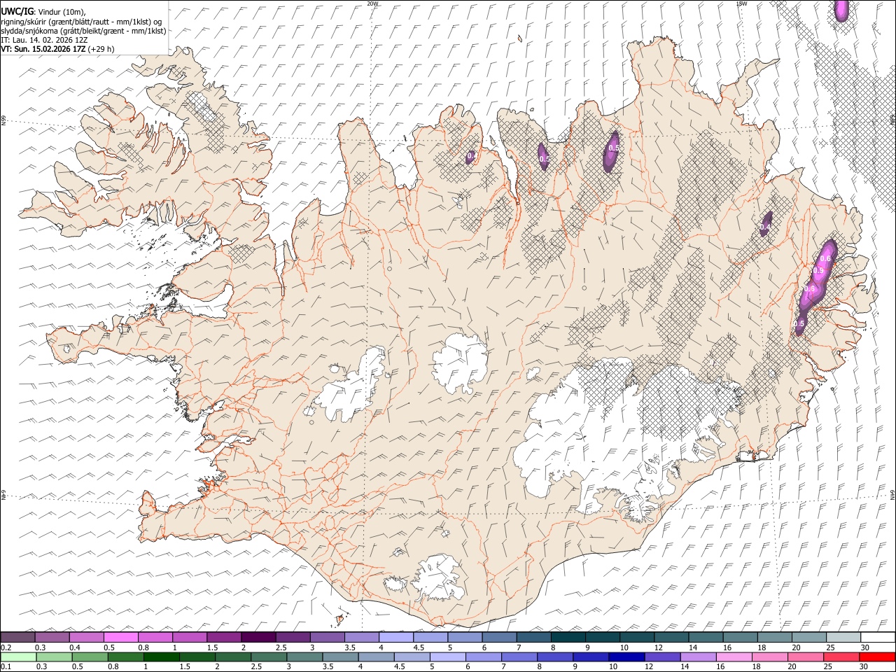The height and width of the screenshot is (672, 896).
Task: Click the purple snow blob at top-right corner
Action: (x=841, y=10)
